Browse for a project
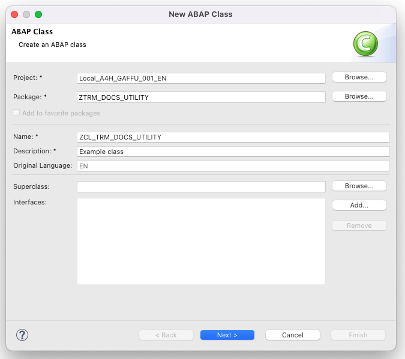 click(x=359, y=77)
